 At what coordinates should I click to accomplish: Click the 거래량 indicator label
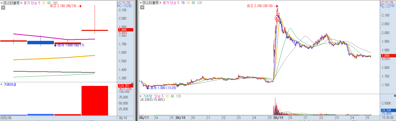(148, 96)
